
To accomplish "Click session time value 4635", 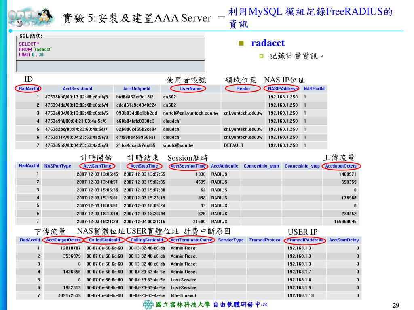I will 201,182.
